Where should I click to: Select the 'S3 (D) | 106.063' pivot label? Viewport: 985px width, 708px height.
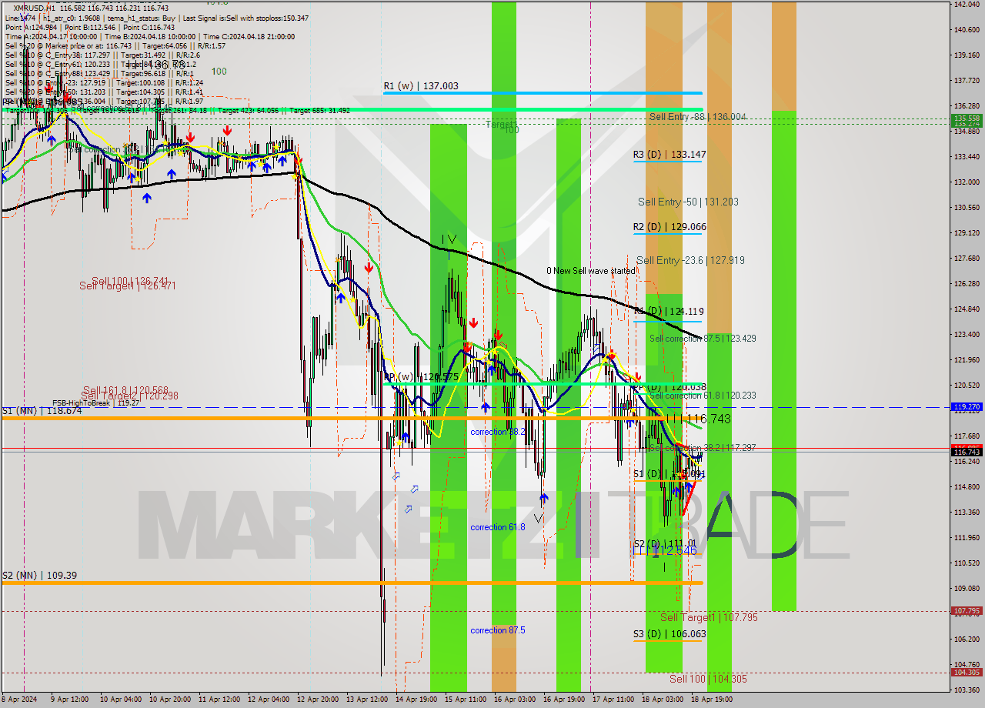coord(669,635)
